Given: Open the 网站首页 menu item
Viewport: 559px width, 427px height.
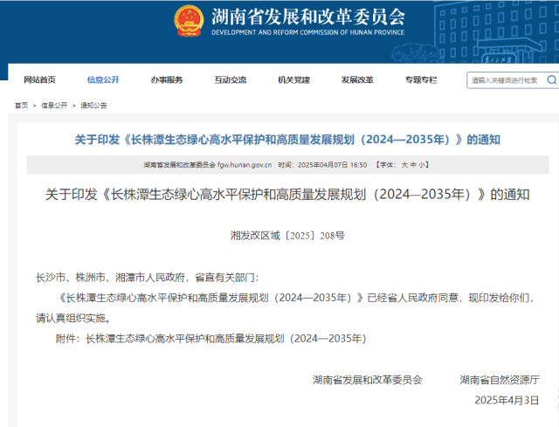Looking at the screenshot, I should click(39, 79).
